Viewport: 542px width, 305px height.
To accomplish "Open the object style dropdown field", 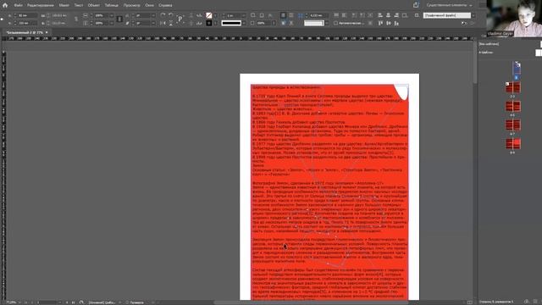I will pos(449,15).
